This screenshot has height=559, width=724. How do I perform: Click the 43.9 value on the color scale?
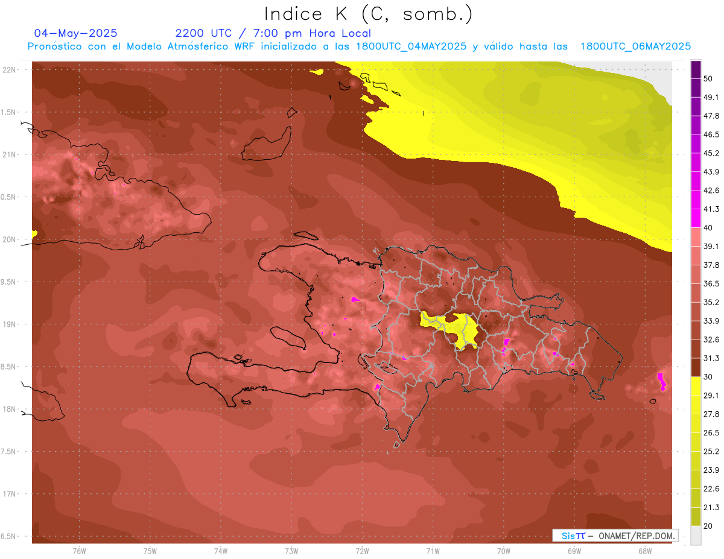(x=711, y=172)
